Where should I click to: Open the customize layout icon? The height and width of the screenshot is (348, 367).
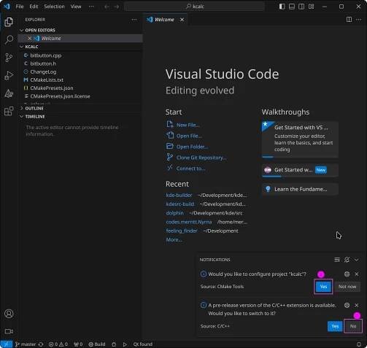[x=311, y=7]
